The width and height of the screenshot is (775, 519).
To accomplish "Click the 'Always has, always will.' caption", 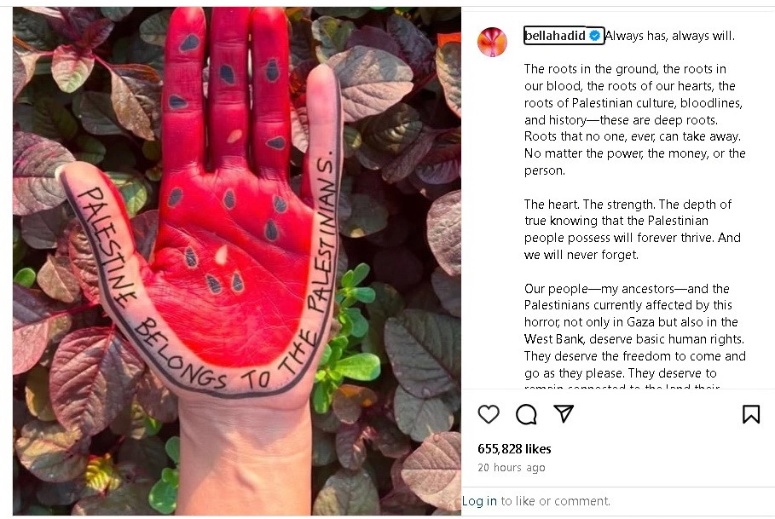I will click(x=670, y=36).
